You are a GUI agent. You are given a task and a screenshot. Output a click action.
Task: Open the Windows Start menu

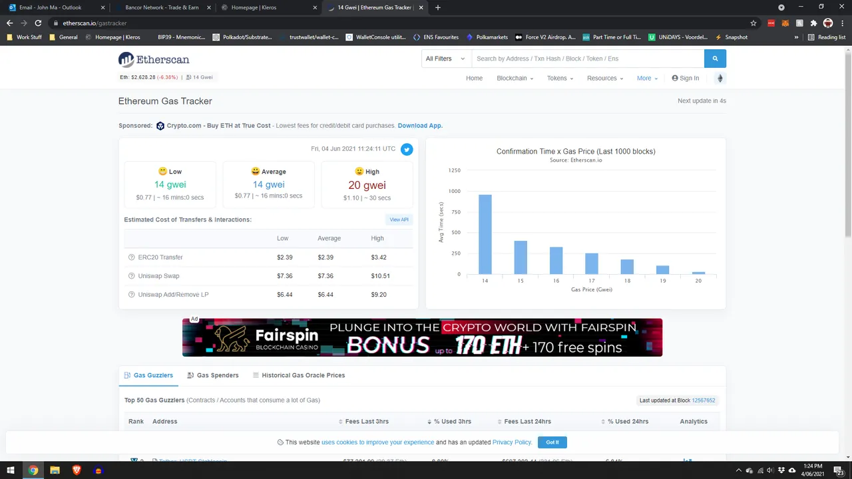click(11, 470)
